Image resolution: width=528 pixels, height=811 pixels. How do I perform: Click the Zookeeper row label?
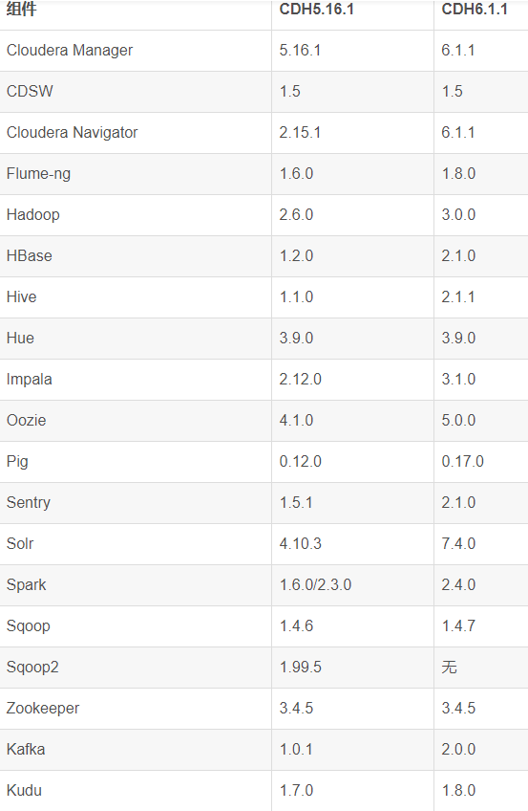pyautogui.click(x=43, y=708)
